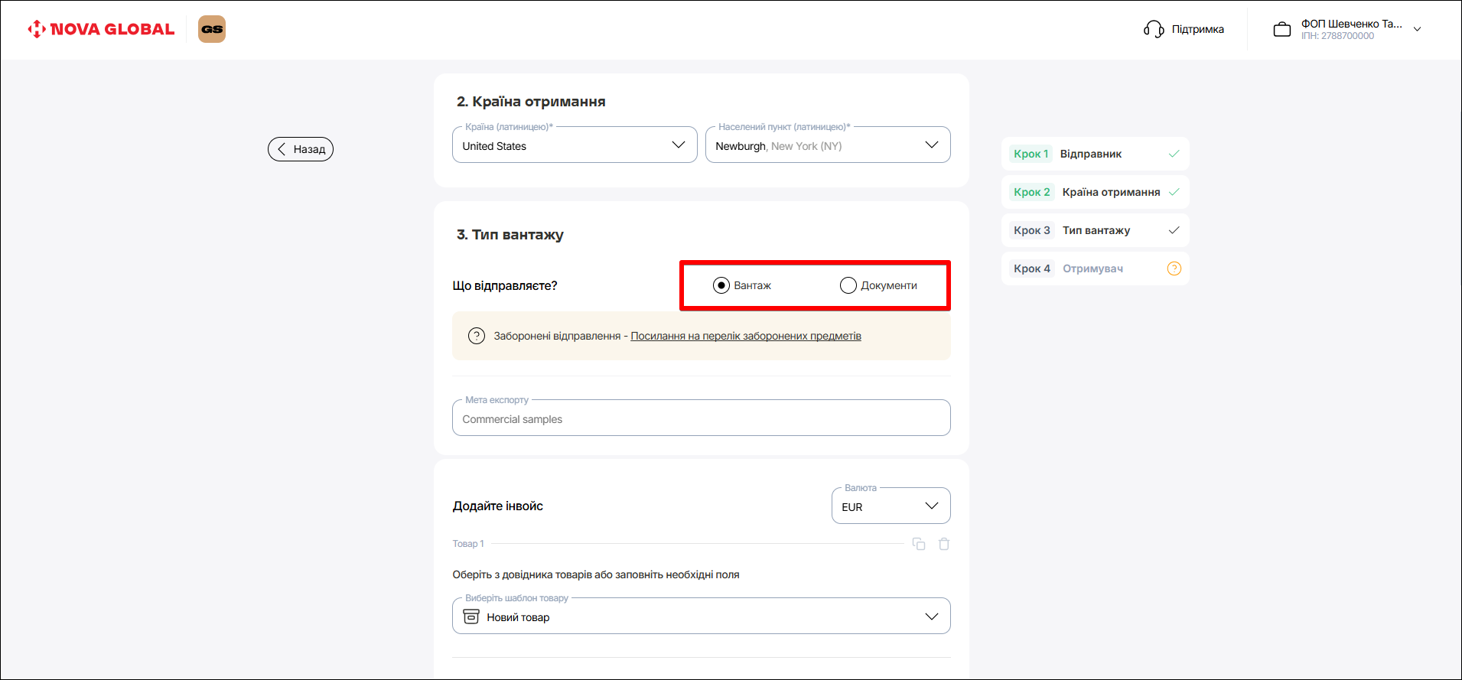
Task: Open the city dropdown showing Newburgh
Action: click(827, 145)
